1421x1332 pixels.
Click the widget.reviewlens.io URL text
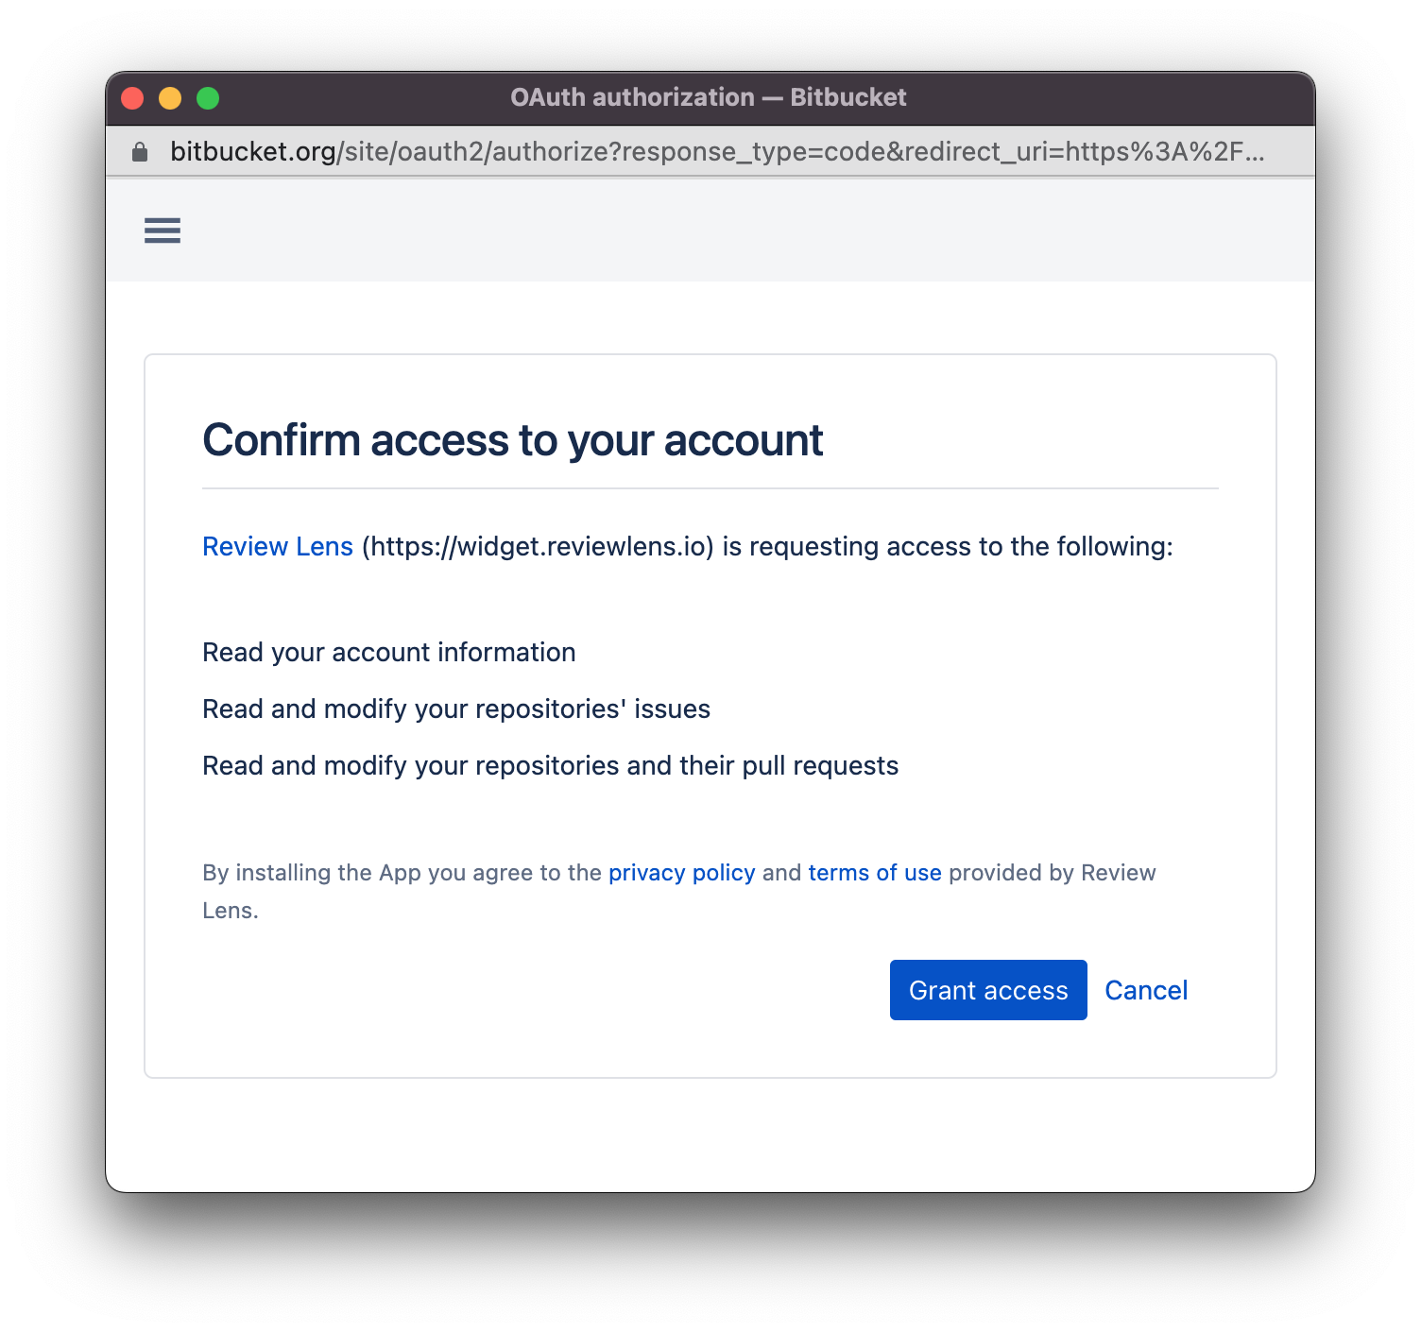(x=538, y=547)
